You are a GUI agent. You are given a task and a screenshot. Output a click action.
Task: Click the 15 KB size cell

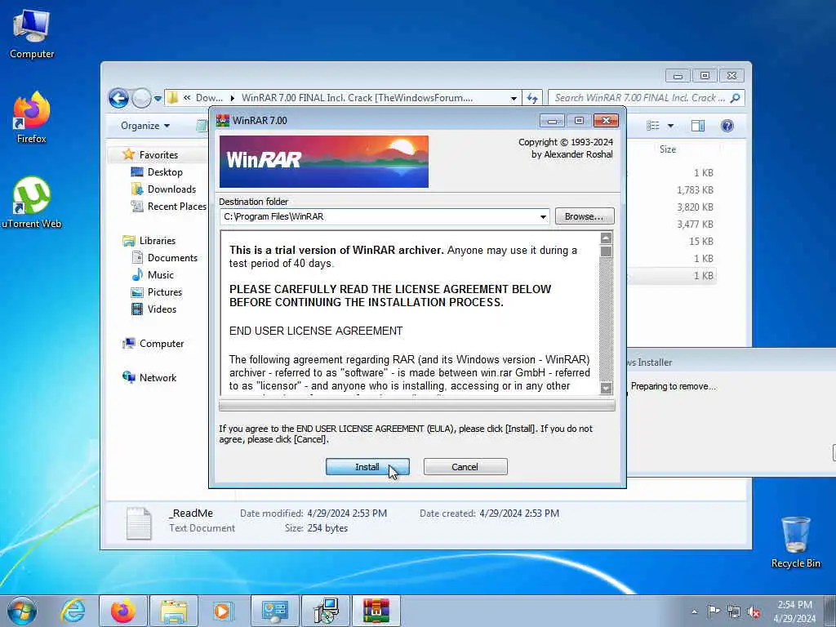tap(700, 241)
